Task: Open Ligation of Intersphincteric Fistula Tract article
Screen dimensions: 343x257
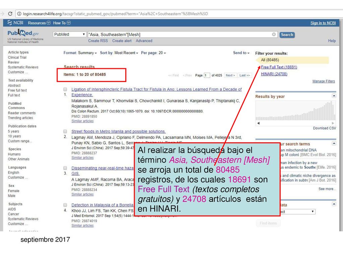Action: (157, 92)
